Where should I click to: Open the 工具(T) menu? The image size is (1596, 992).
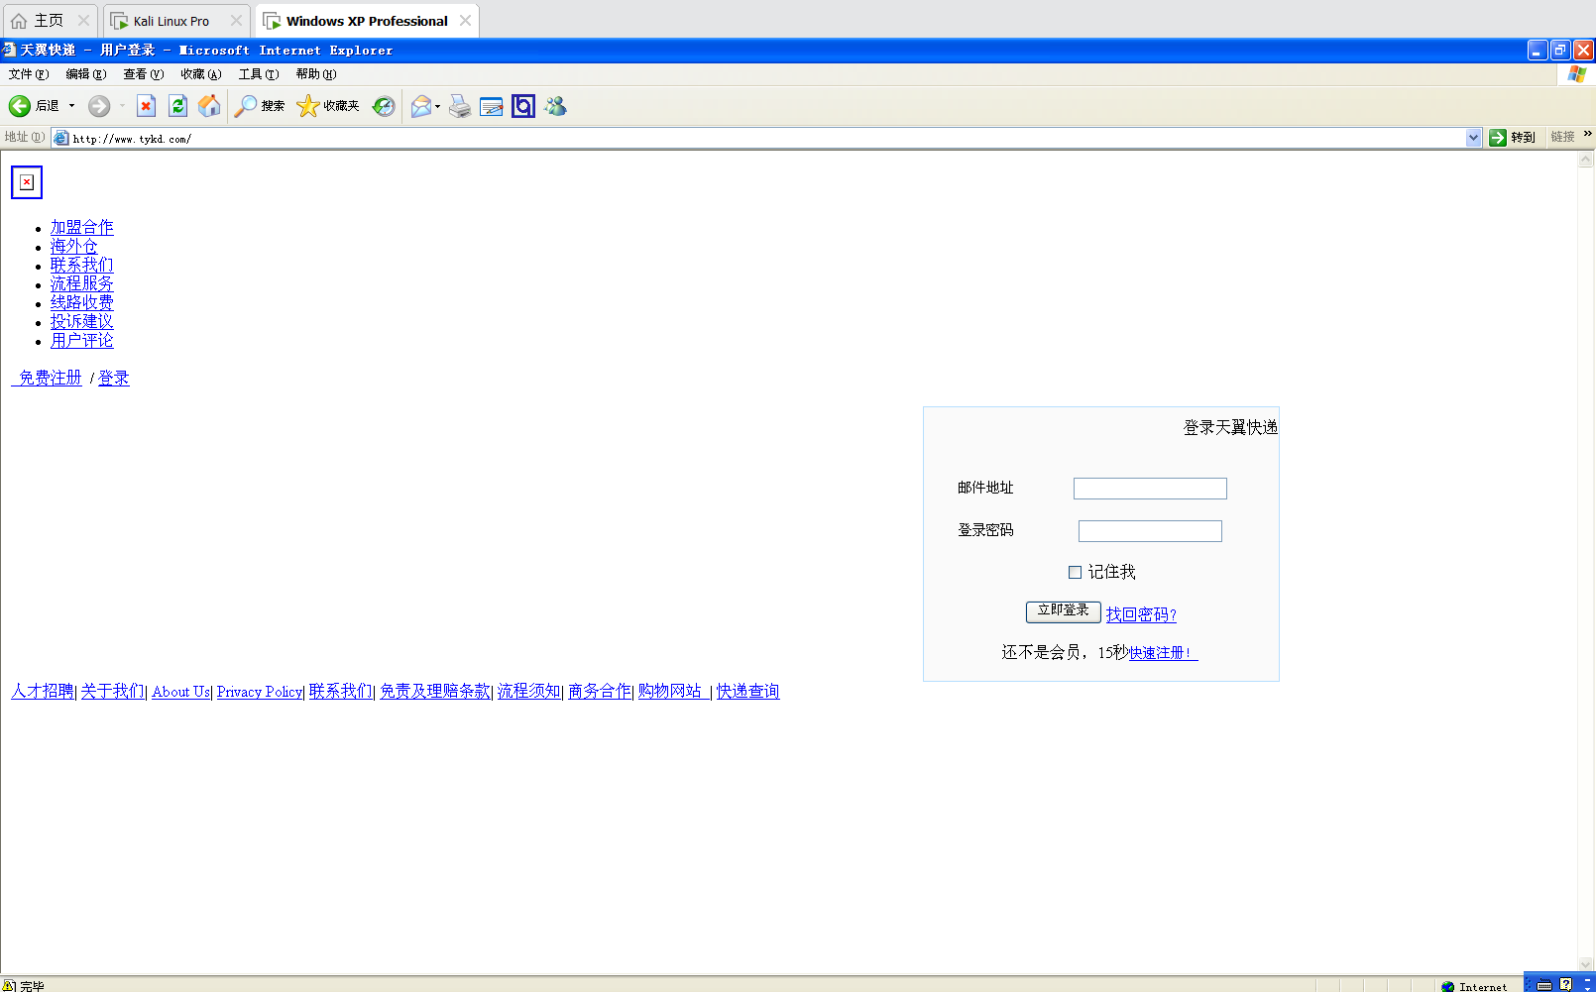pyautogui.click(x=258, y=74)
